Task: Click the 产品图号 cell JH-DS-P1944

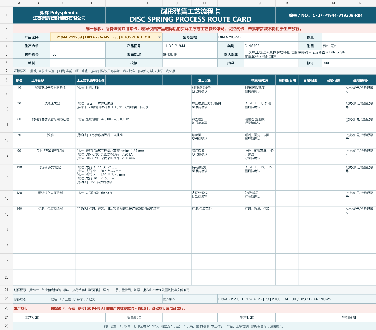Action: click(x=190, y=46)
